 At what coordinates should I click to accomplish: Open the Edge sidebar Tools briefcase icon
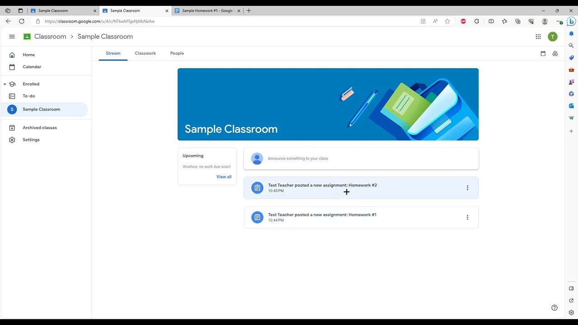coord(571,70)
